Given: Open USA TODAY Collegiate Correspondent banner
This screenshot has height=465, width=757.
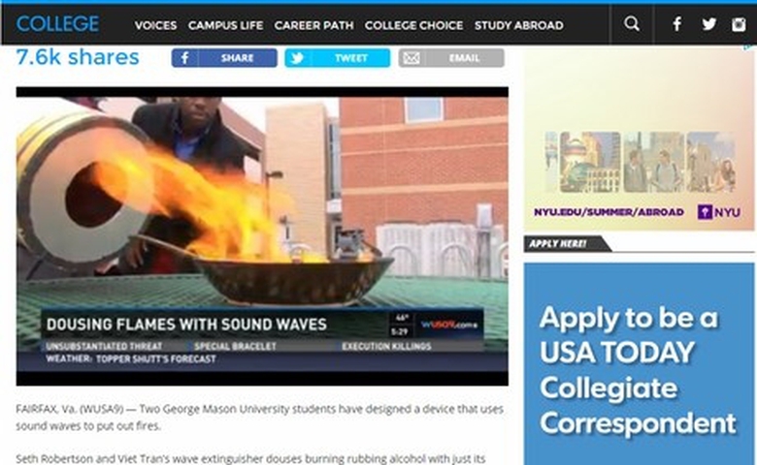Looking at the screenshot, I should (639, 368).
